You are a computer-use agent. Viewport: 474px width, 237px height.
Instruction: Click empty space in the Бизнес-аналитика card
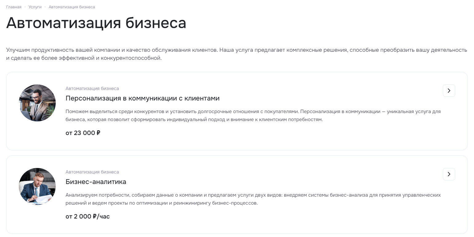[277, 222]
